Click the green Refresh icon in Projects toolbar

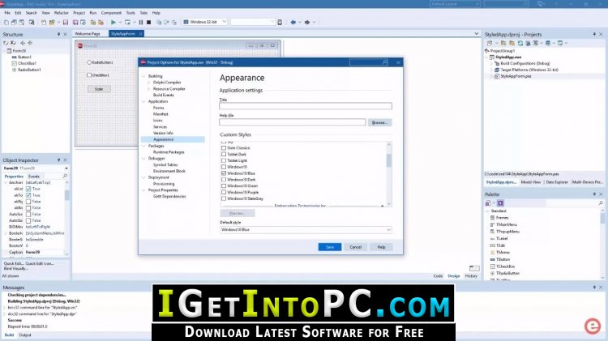tap(520, 43)
